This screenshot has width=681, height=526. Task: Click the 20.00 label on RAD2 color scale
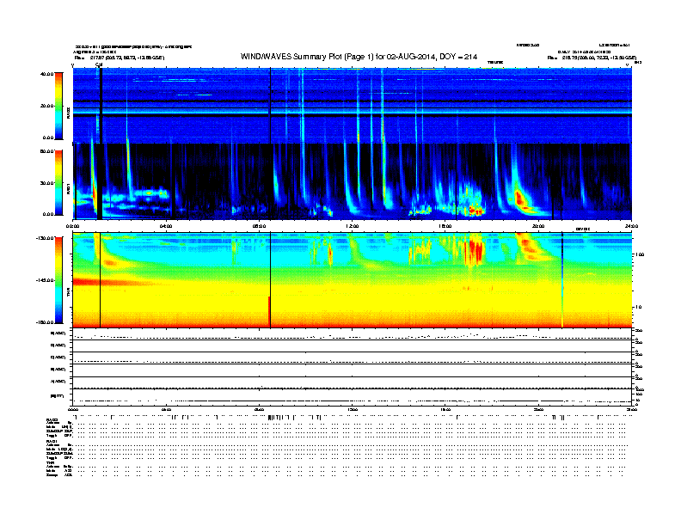[x=46, y=106]
